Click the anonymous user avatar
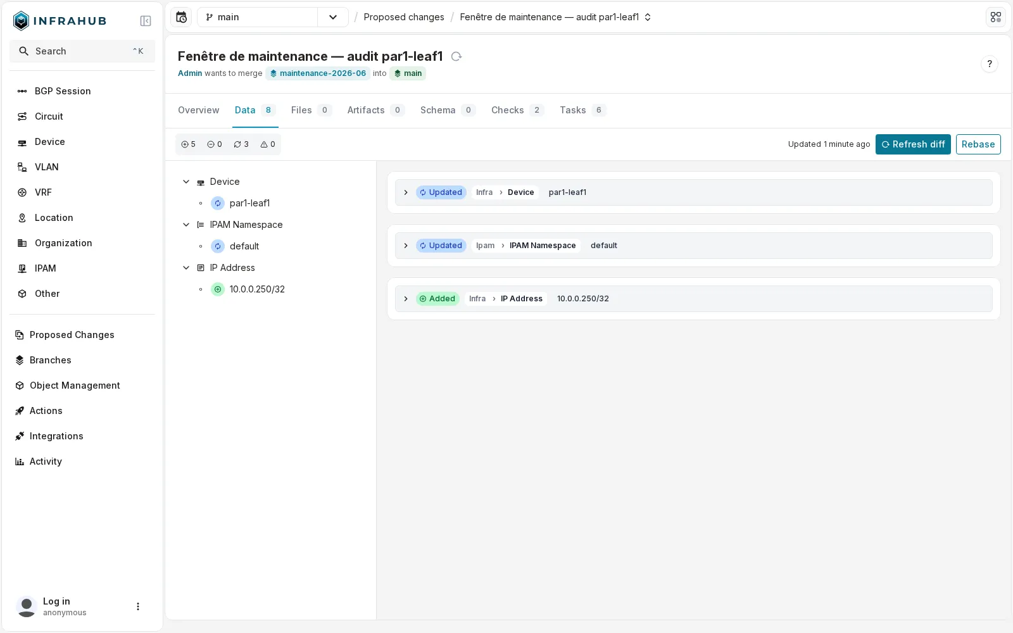 (27, 606)
